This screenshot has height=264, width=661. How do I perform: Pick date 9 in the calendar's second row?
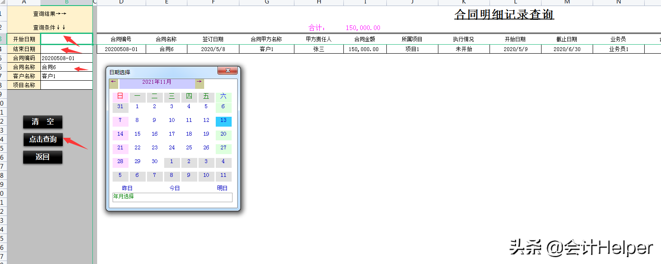coord(155,121)
